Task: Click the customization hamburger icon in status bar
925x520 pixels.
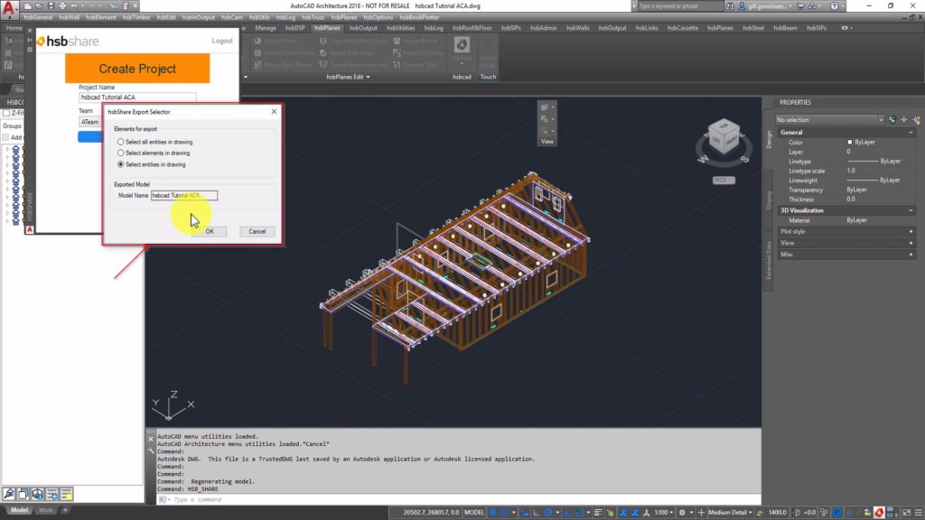Action: [x=918, y=513]
